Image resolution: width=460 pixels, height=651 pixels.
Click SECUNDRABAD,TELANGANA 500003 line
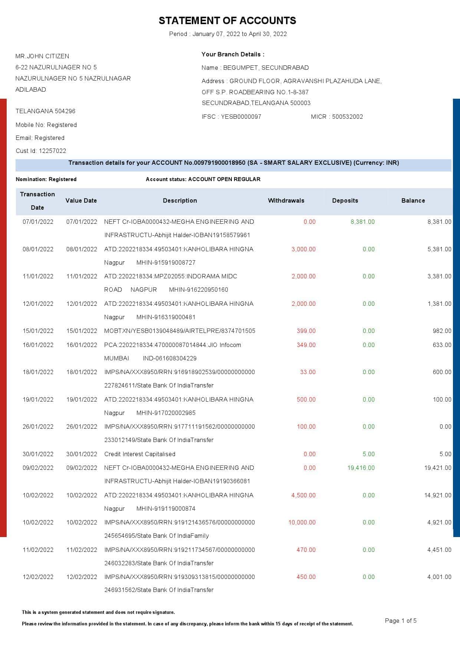point(256,103)
